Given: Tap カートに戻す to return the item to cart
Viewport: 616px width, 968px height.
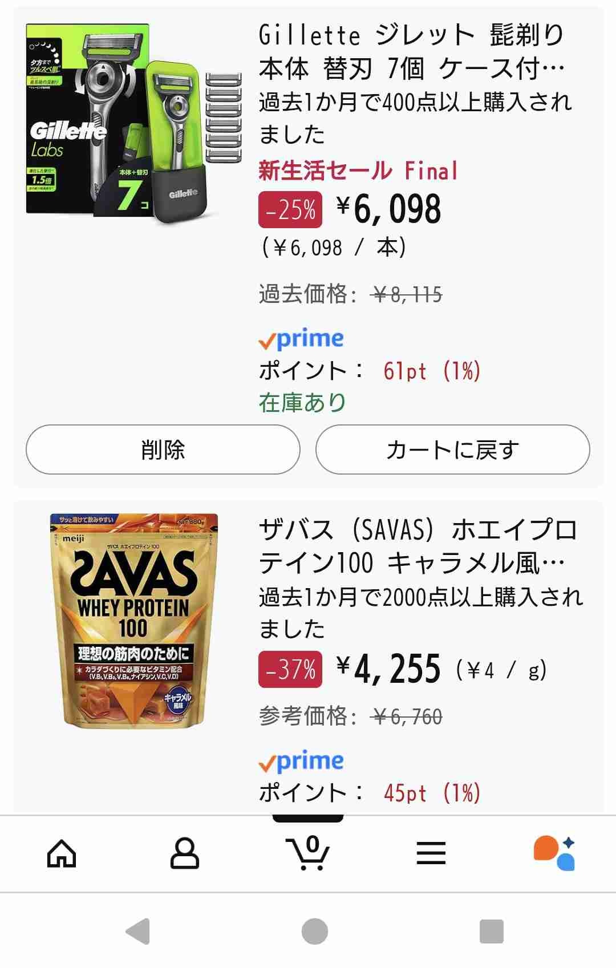Looking at the screenshot, I should pos(452,449).
